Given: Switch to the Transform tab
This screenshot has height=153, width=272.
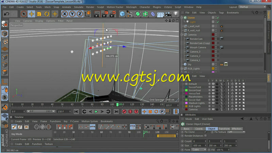Looking at the screenshot, I should [224, 129].
